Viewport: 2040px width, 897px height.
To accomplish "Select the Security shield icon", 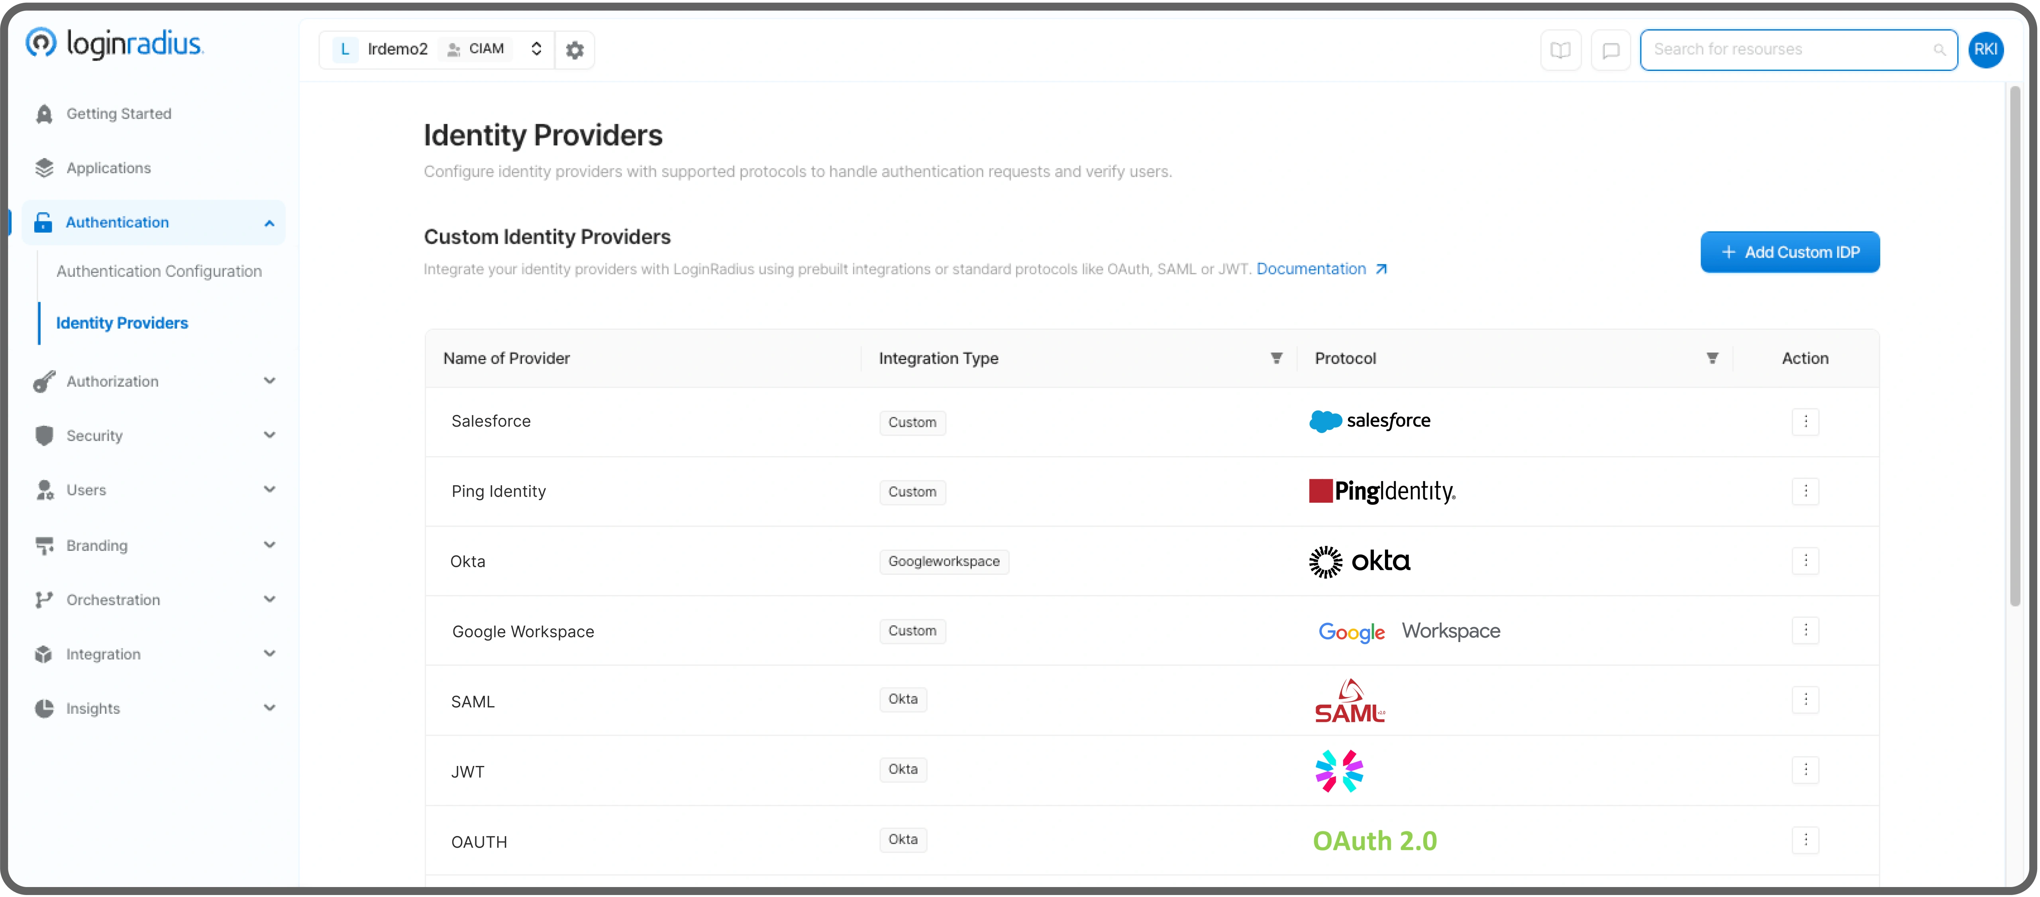I will [x=44, y=435].
